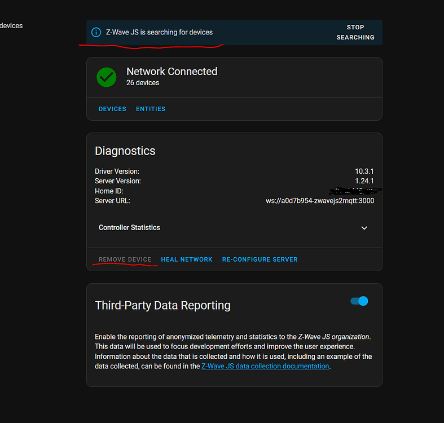
Task: Click the Controller Statistics label
Action: (129, 228)
